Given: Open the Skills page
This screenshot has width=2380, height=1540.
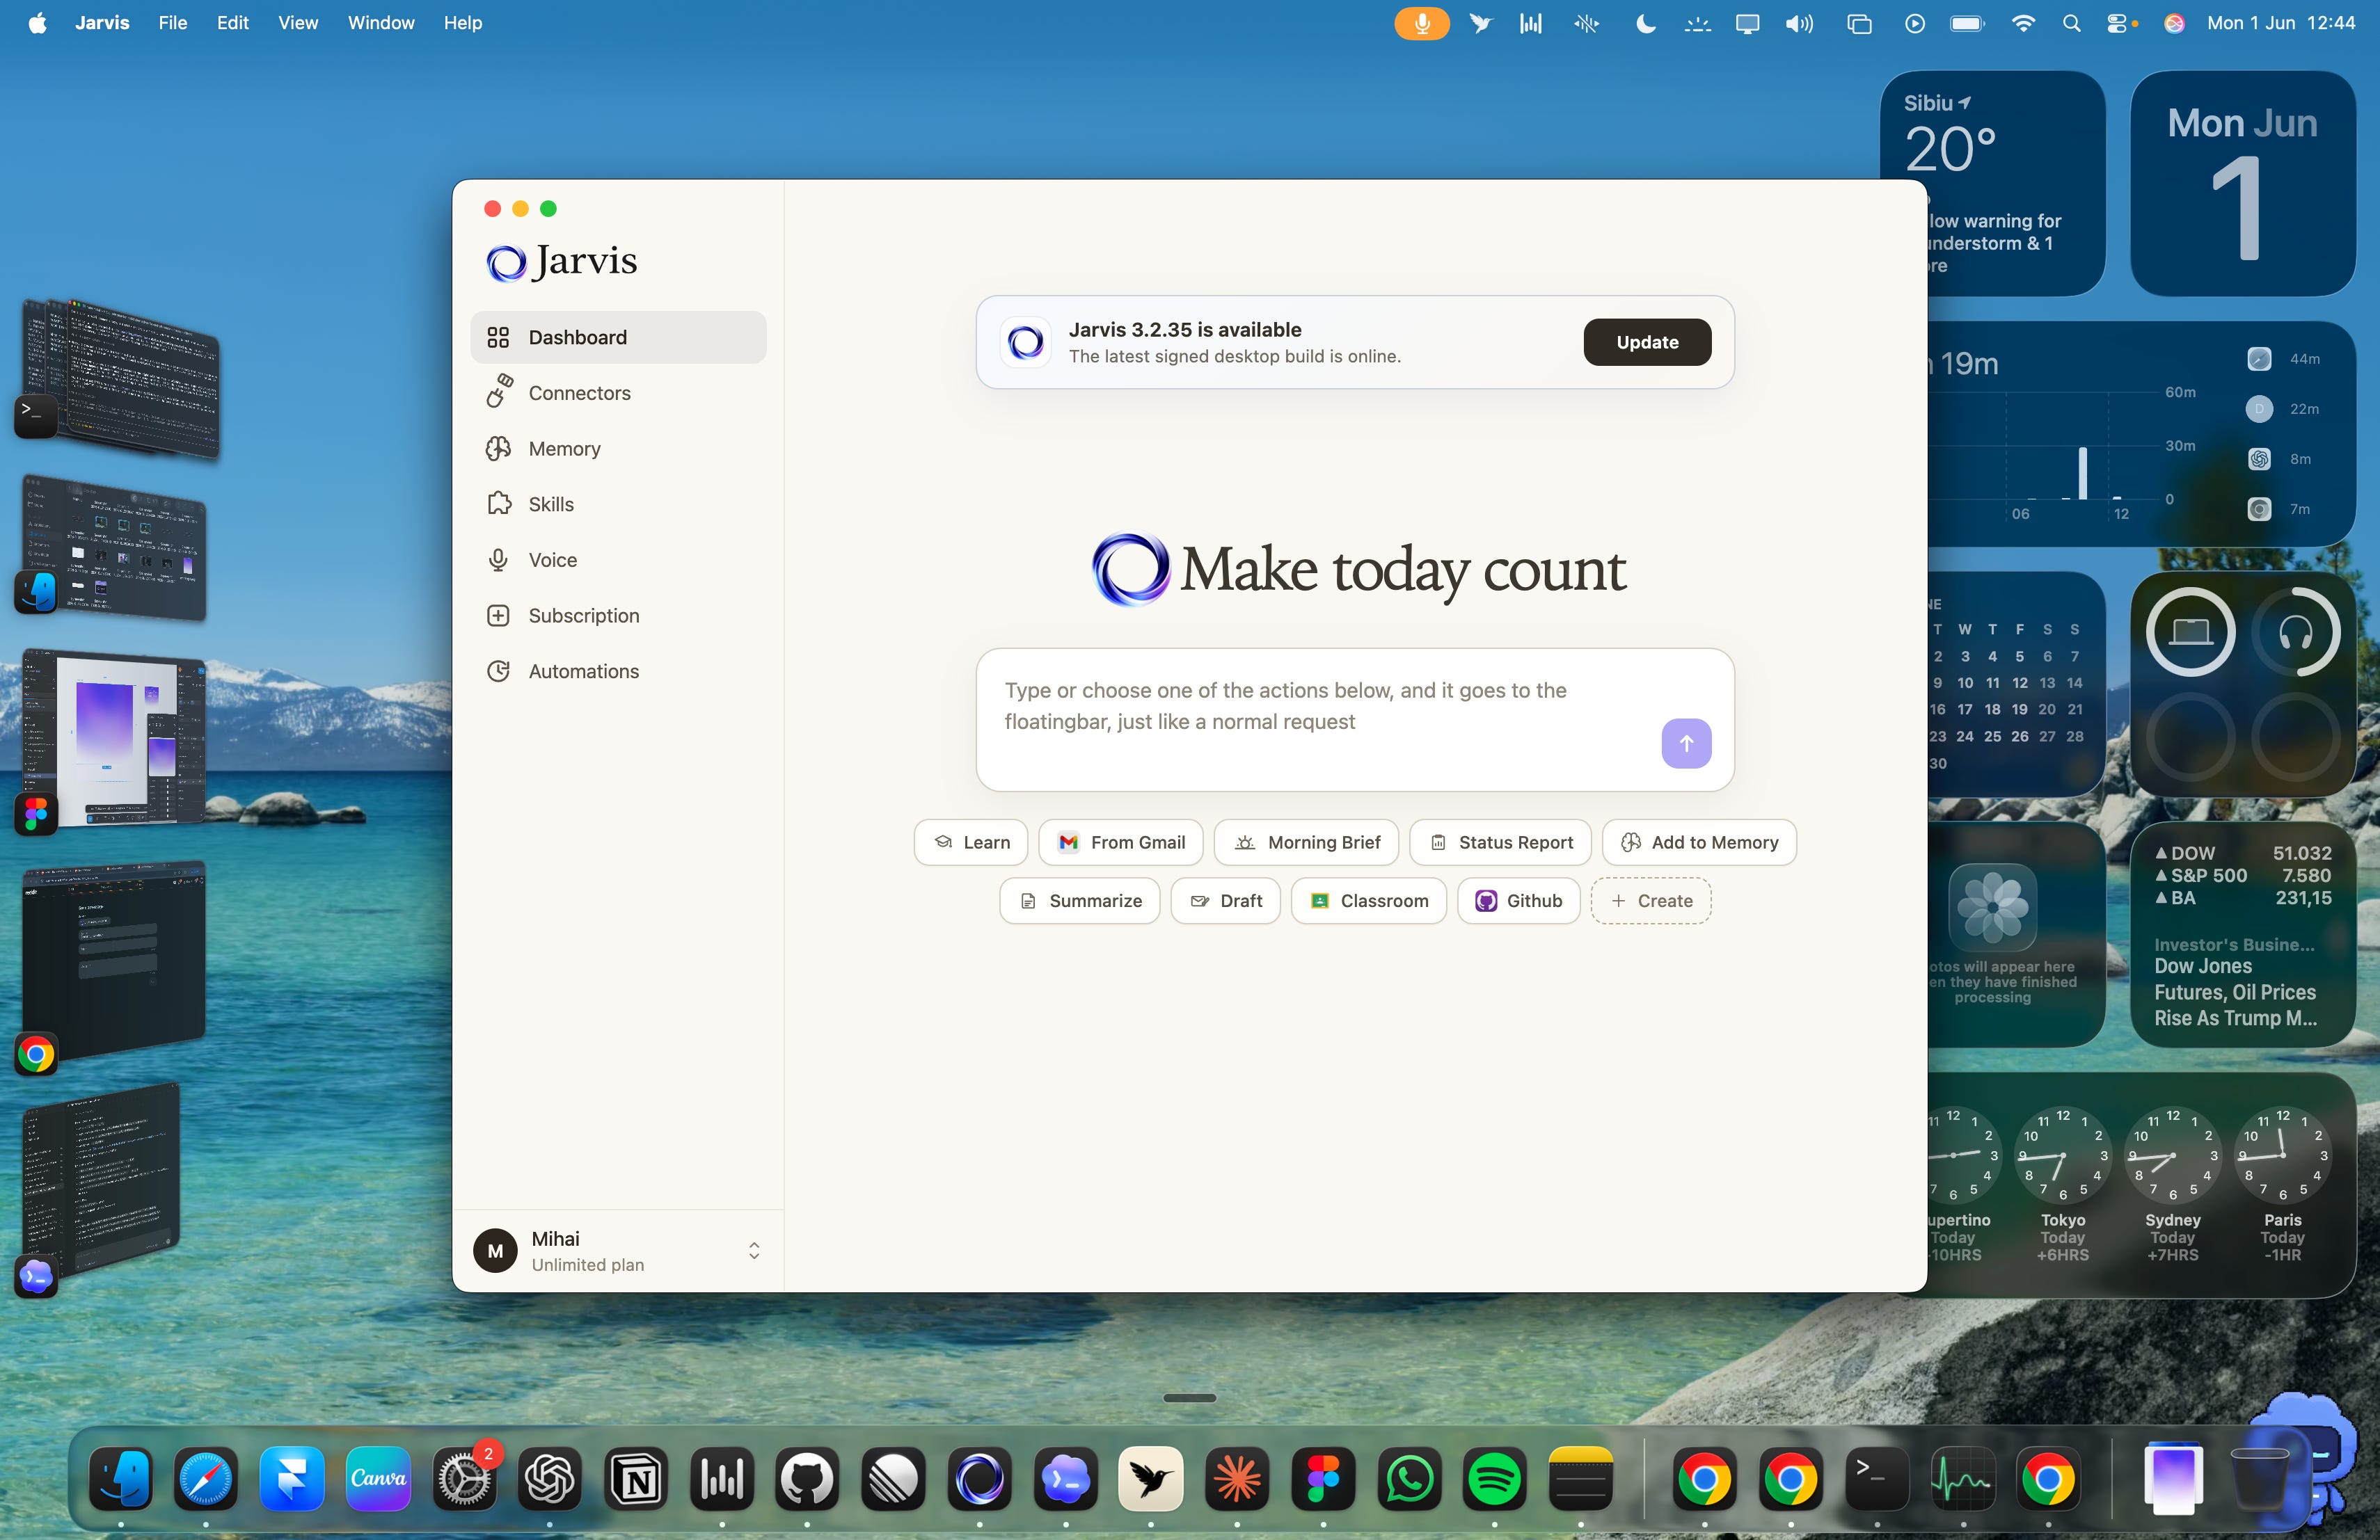Looking at the screenshot, I should (x=618, y=505).
